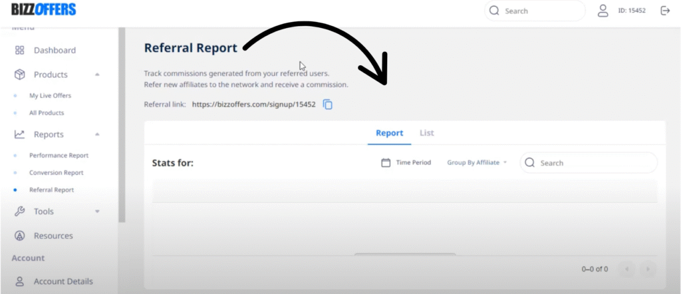Click the magnifier icon in top search
Image resolution: width=681 pixels, height=294 pixels.
click(494, 11)
